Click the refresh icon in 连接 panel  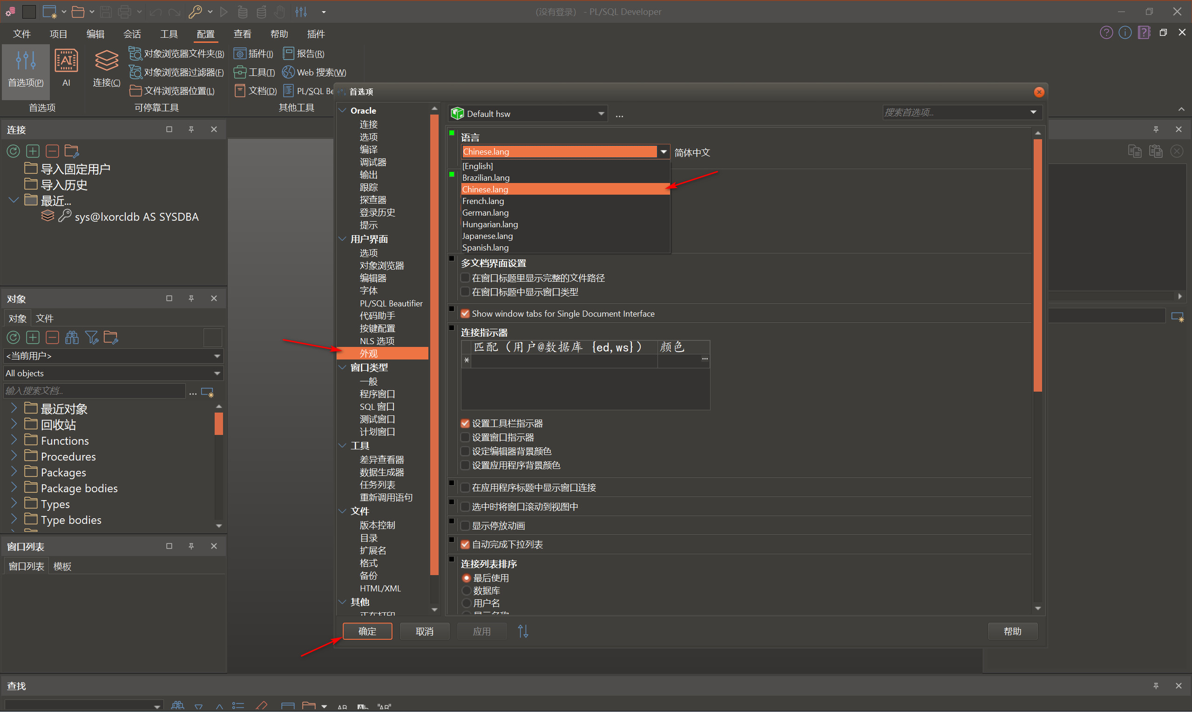pos(13,152)
